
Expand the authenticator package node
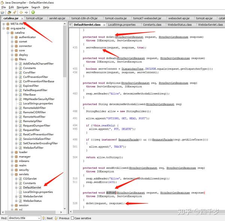point(12,37)
